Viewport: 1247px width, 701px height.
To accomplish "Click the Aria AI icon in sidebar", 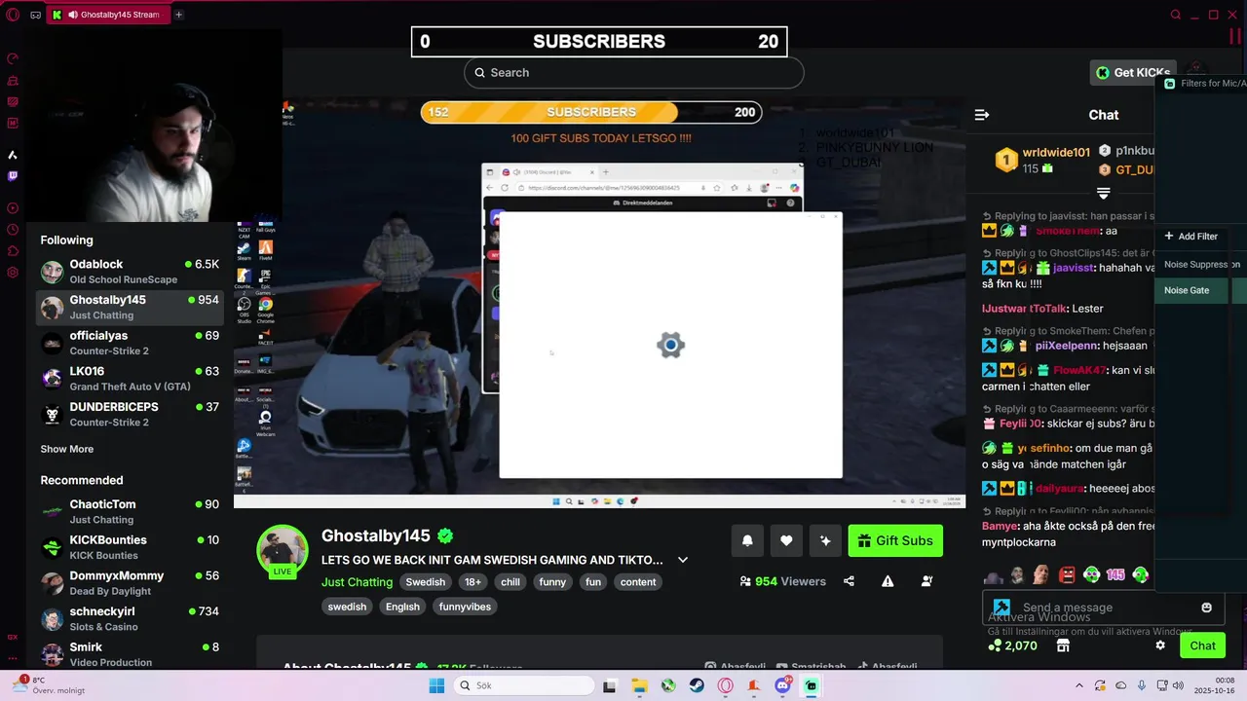I will point(13,155).
